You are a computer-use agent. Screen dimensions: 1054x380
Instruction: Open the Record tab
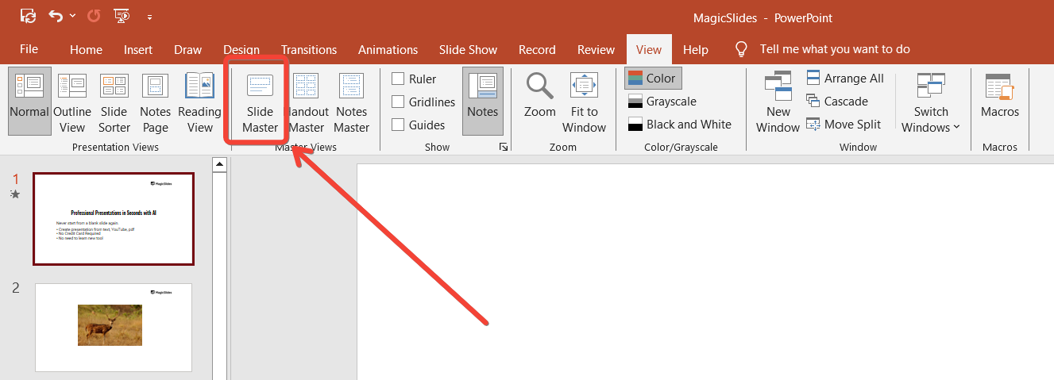tap(537, 49)
